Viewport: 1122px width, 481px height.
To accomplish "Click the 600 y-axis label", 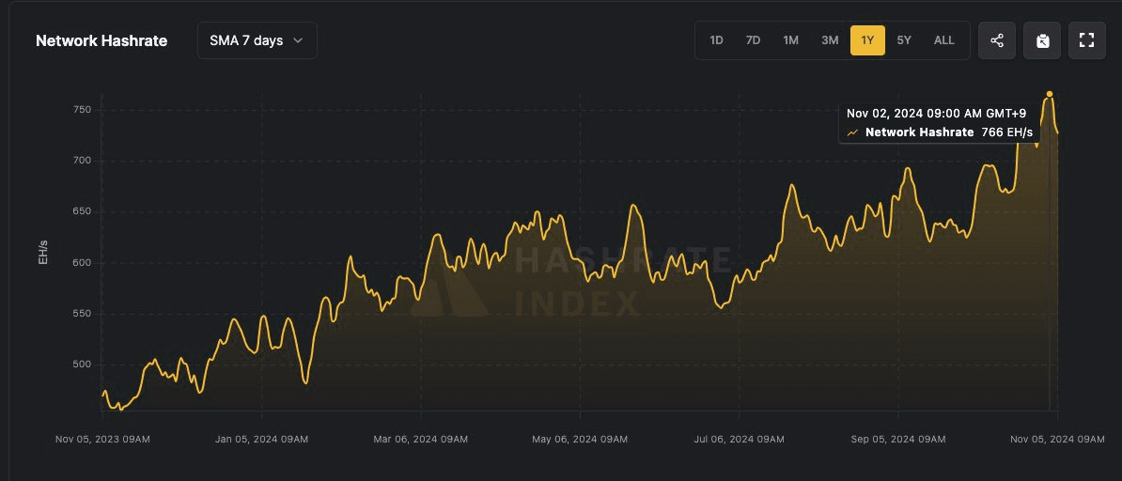I will point(83,263).
